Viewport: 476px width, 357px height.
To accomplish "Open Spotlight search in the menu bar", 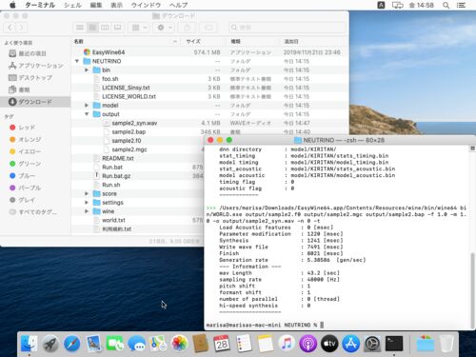I will click(446, 5).
